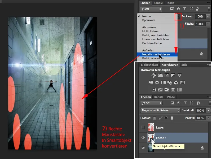Filter layers by type with the T icon
Image resolution: width=212 pixels, height=159 pixels.
185,103
